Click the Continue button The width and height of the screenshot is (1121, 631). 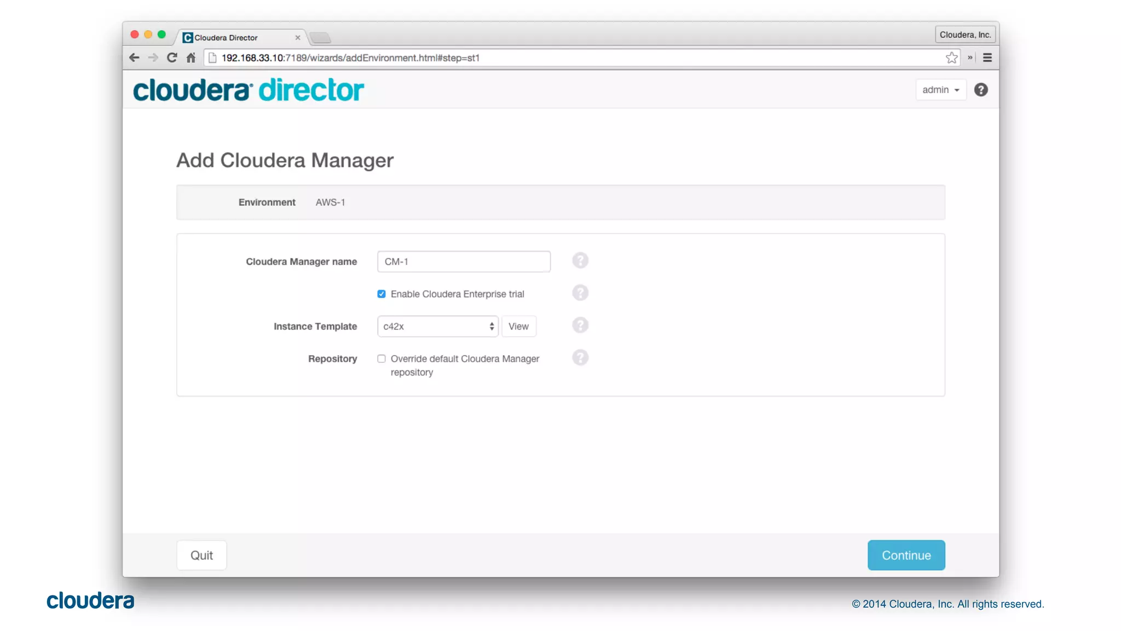[x=906, y=555]
